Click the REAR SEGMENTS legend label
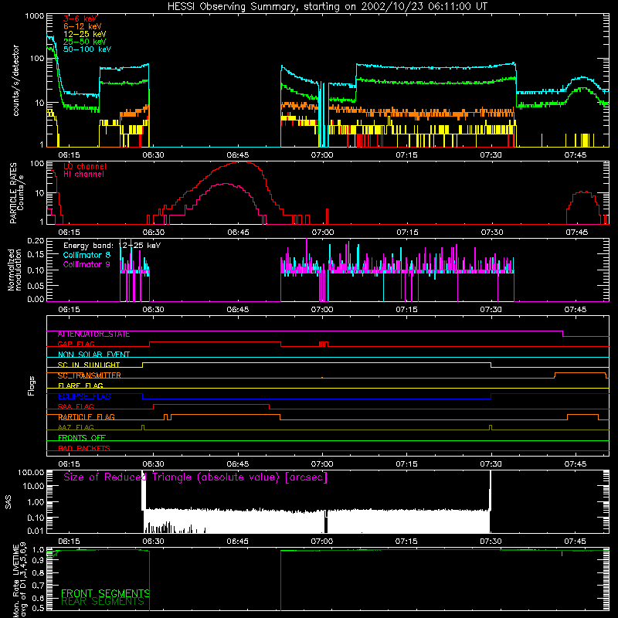 (x=103, y=602)
